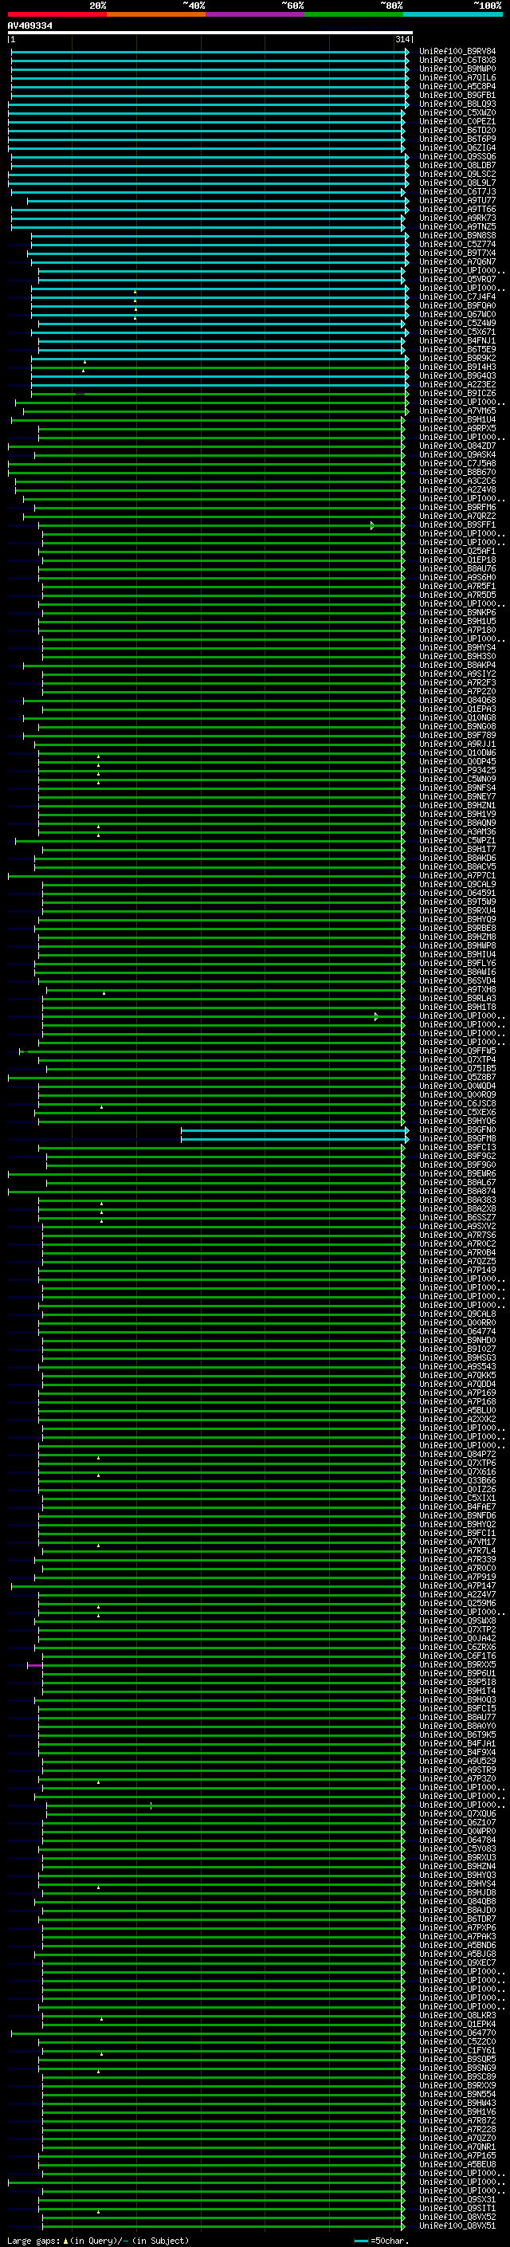Image resolution: width=510 pixels, height=2247 pixels.
Task: Open hit UniRef100_B9GF81
Action: point(457,95)
